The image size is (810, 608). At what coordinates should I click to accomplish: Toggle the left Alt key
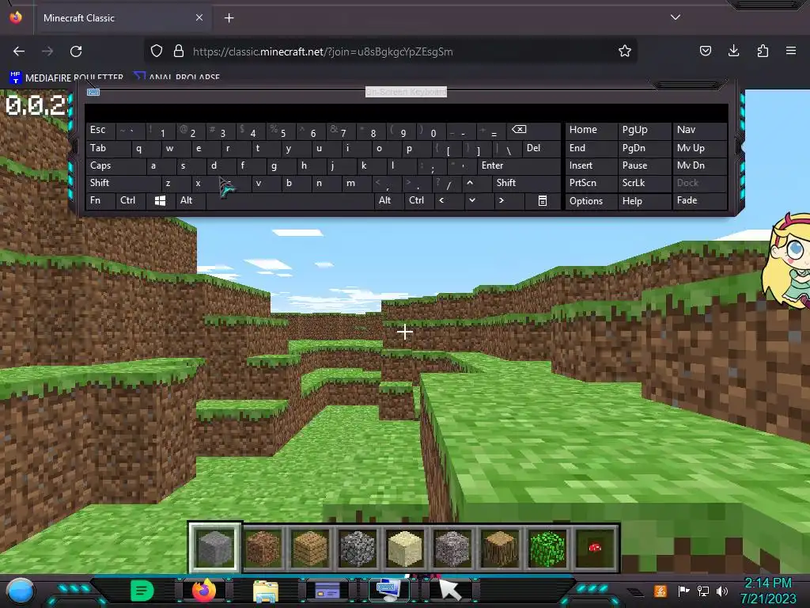[x=190, y=200]
